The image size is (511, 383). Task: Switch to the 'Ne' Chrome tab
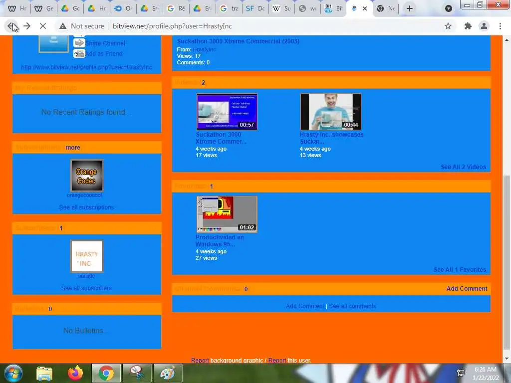coord(386,8)
